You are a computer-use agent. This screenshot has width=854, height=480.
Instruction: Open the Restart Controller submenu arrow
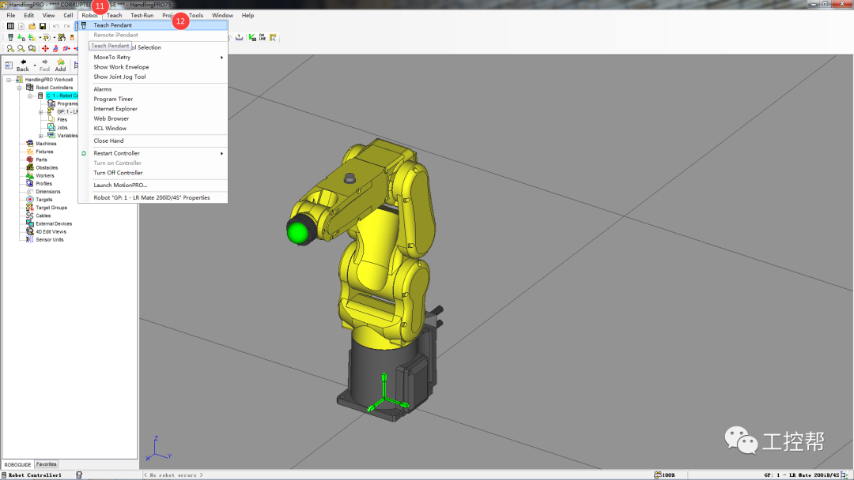(x=221, y=153)
